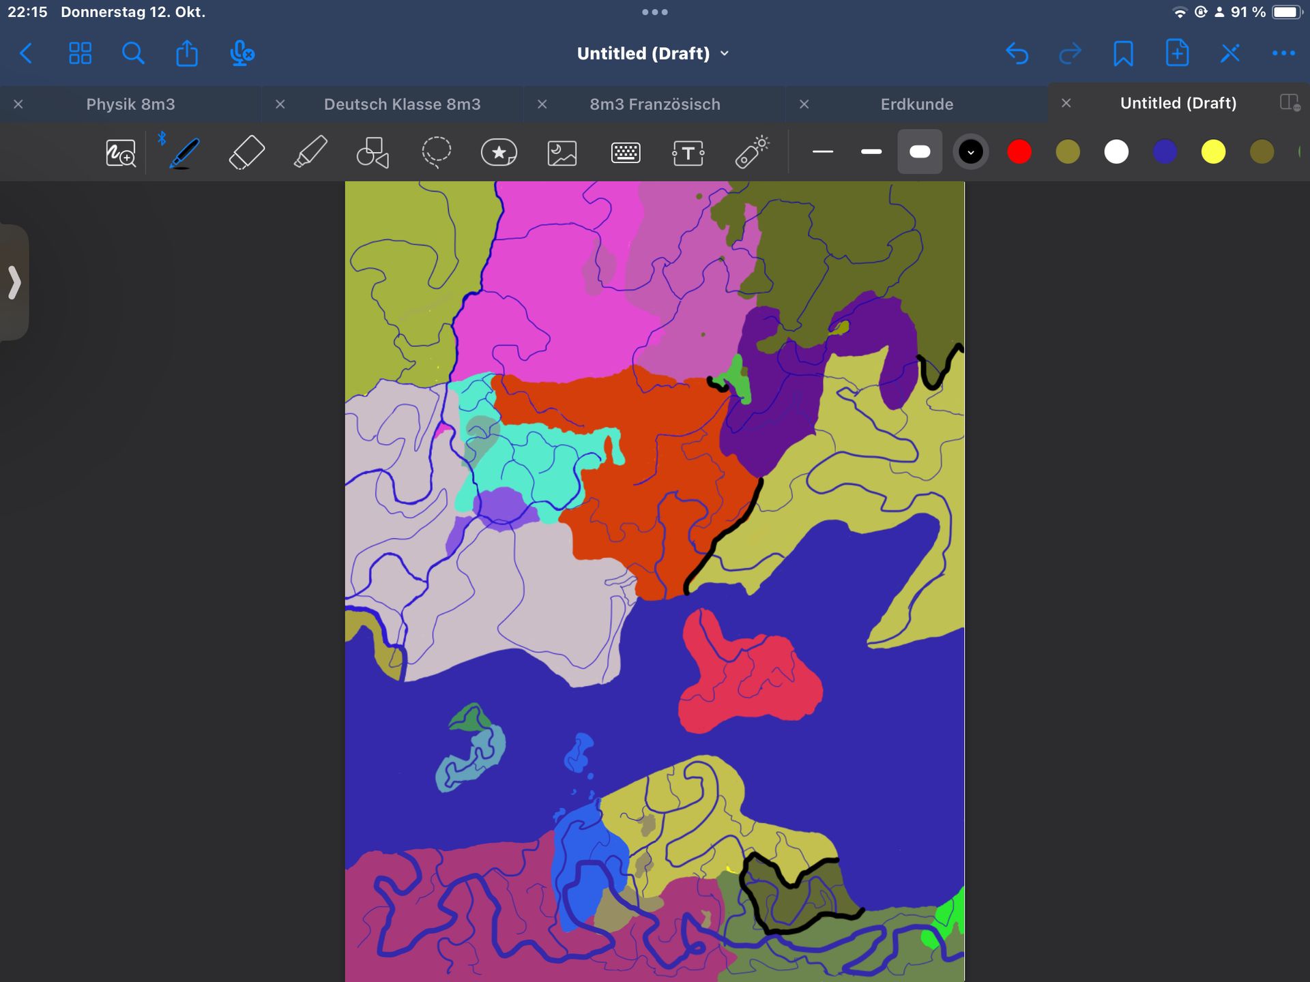The height and width of the screenshot is (982, 1310).
Task: Toggle audio recording microphone
Action: click(x=242, y=53)
